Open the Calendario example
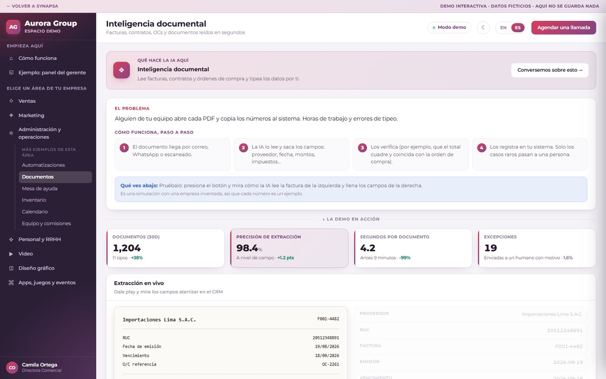606x379 pixels. coord(55,212)
